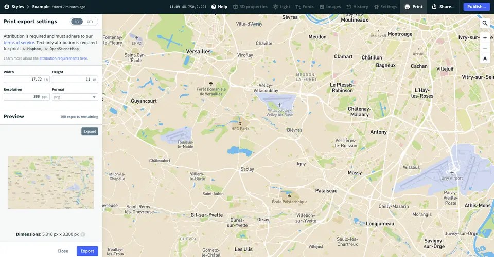Screen dimensions: 494x257
Task: Click the Help question mark icon
Action: [x=214, y=7]
